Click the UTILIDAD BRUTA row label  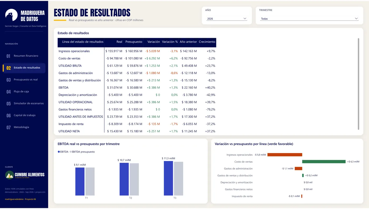pos(70,66)
